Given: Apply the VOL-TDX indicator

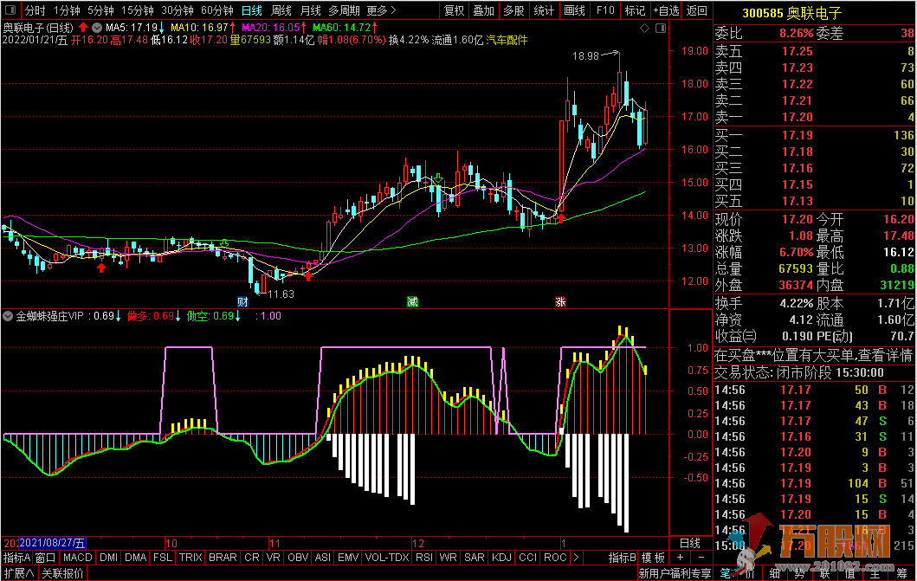Looking at the screenshot, I should coord(386,558).
